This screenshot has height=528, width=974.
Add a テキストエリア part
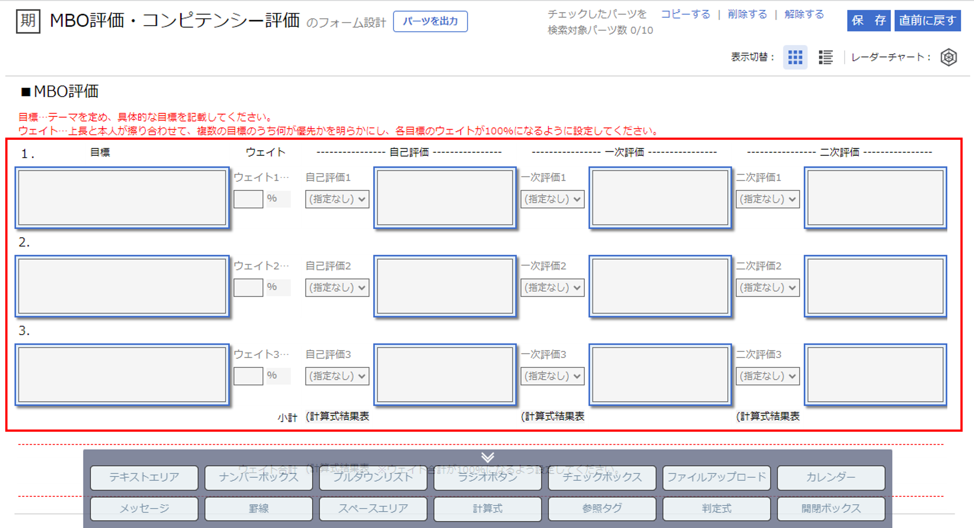144,477
